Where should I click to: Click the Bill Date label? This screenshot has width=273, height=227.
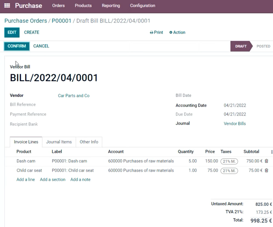click(x=183, y=95)
